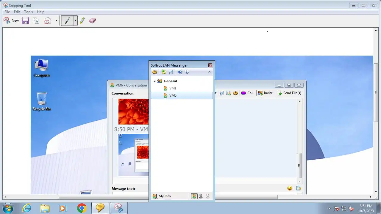
Task: Click Invite in the VM6 conversation window
Action: [x=265, y=93]
